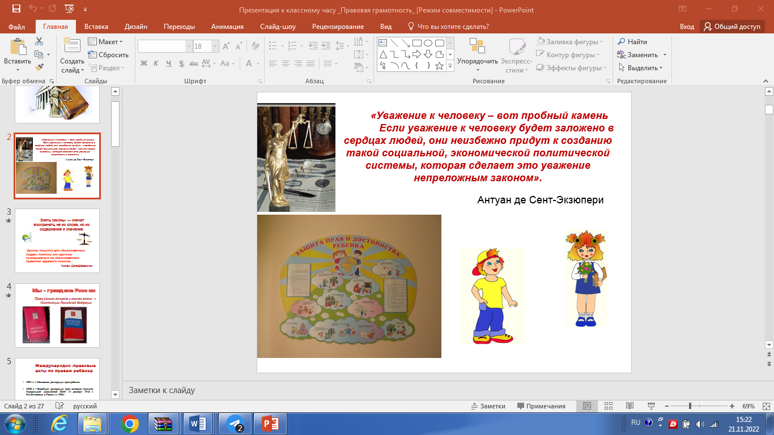
Task: Toggle strikethrough abc formatting
Action: pyautogui.click(x=193, y=63)
